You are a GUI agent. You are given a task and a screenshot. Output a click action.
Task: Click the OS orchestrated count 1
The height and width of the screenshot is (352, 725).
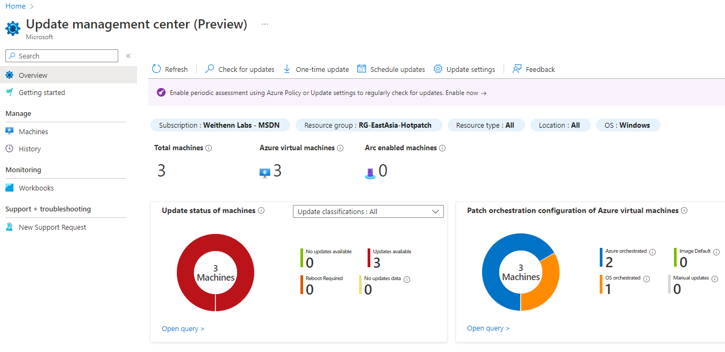[x=608, y=290]
